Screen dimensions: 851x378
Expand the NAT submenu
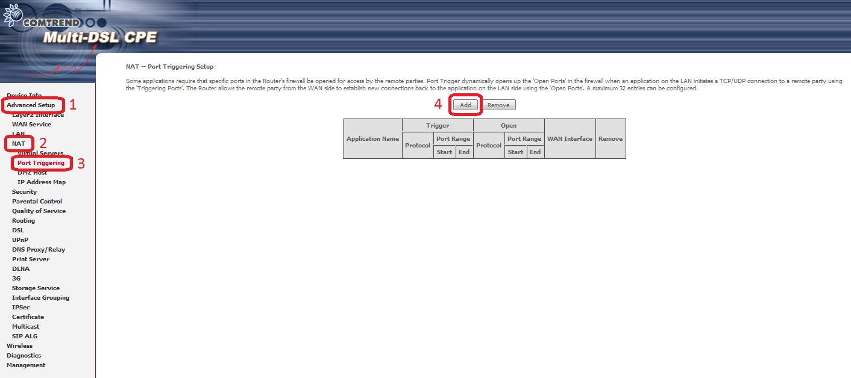pos(19,144)
